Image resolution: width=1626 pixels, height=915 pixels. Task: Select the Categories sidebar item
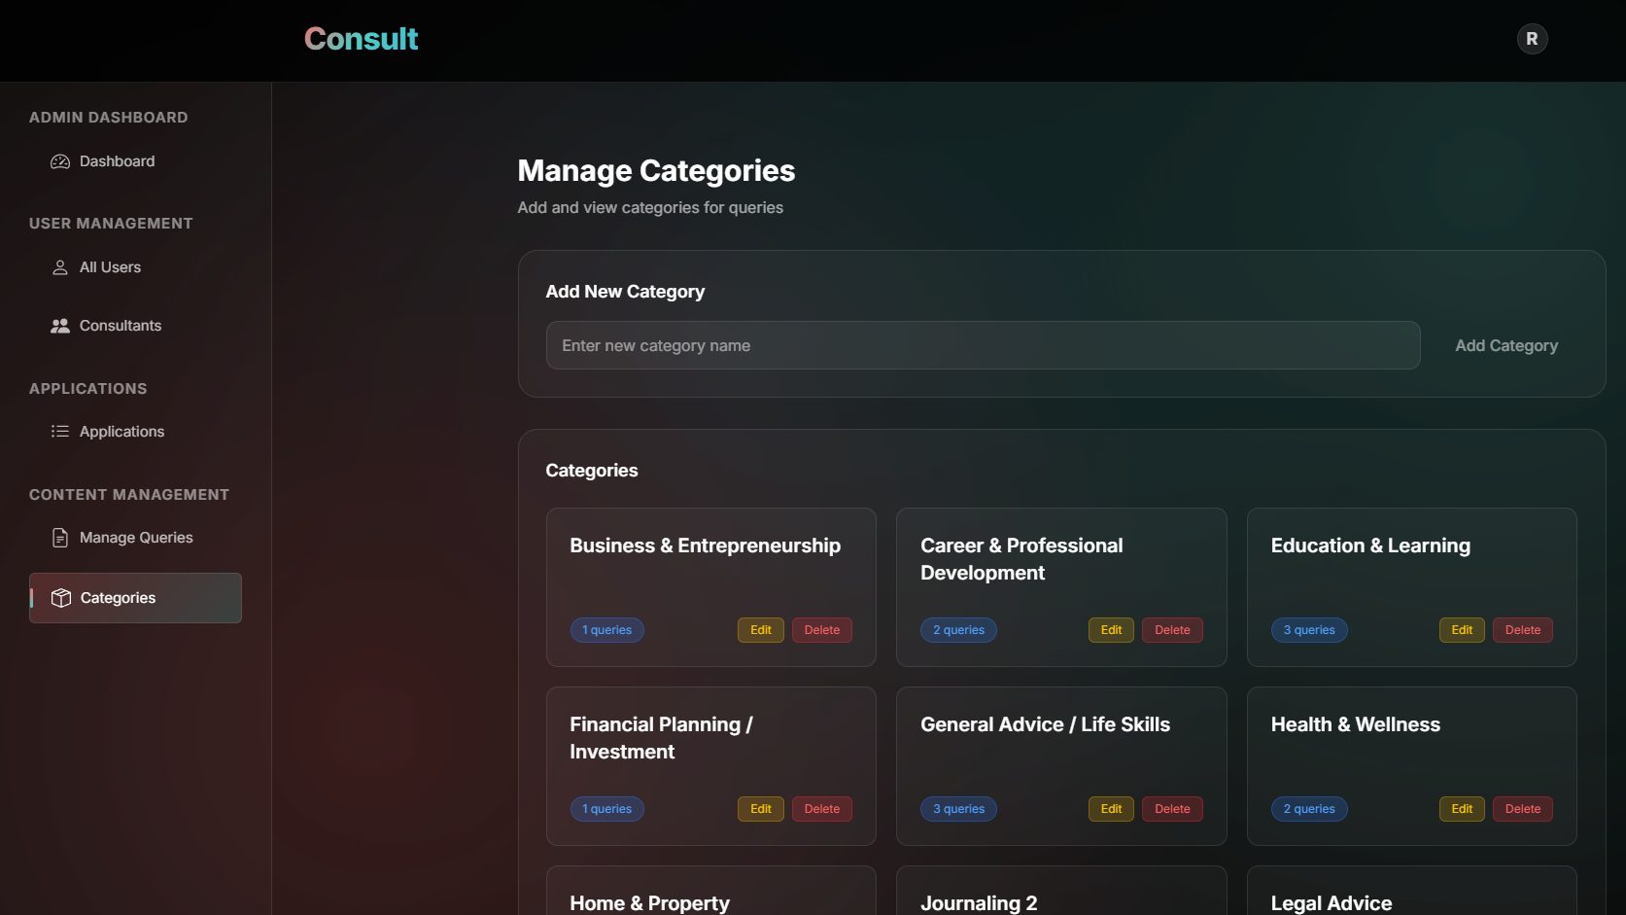click(x=135, y=598)
